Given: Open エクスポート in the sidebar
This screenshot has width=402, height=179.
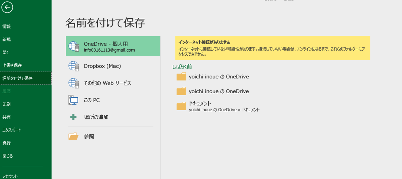Looking at the screenshot, I should point(12,130).
